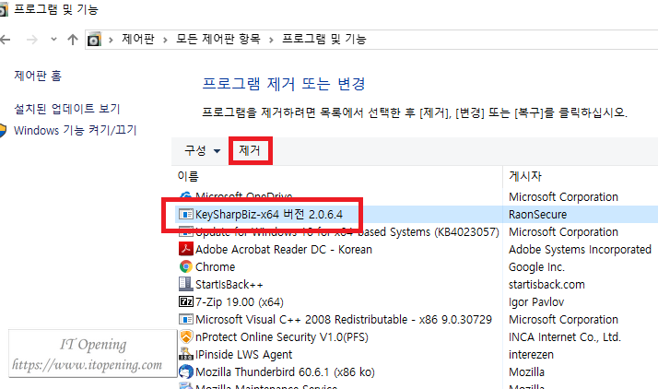Sort list by 이름 column header
The height and width of the screenshot is (389, 658).
[x=188, y=175]
